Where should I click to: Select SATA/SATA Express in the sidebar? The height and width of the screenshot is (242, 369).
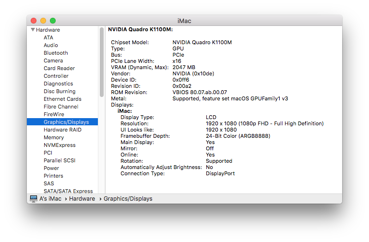coord(68,191)
